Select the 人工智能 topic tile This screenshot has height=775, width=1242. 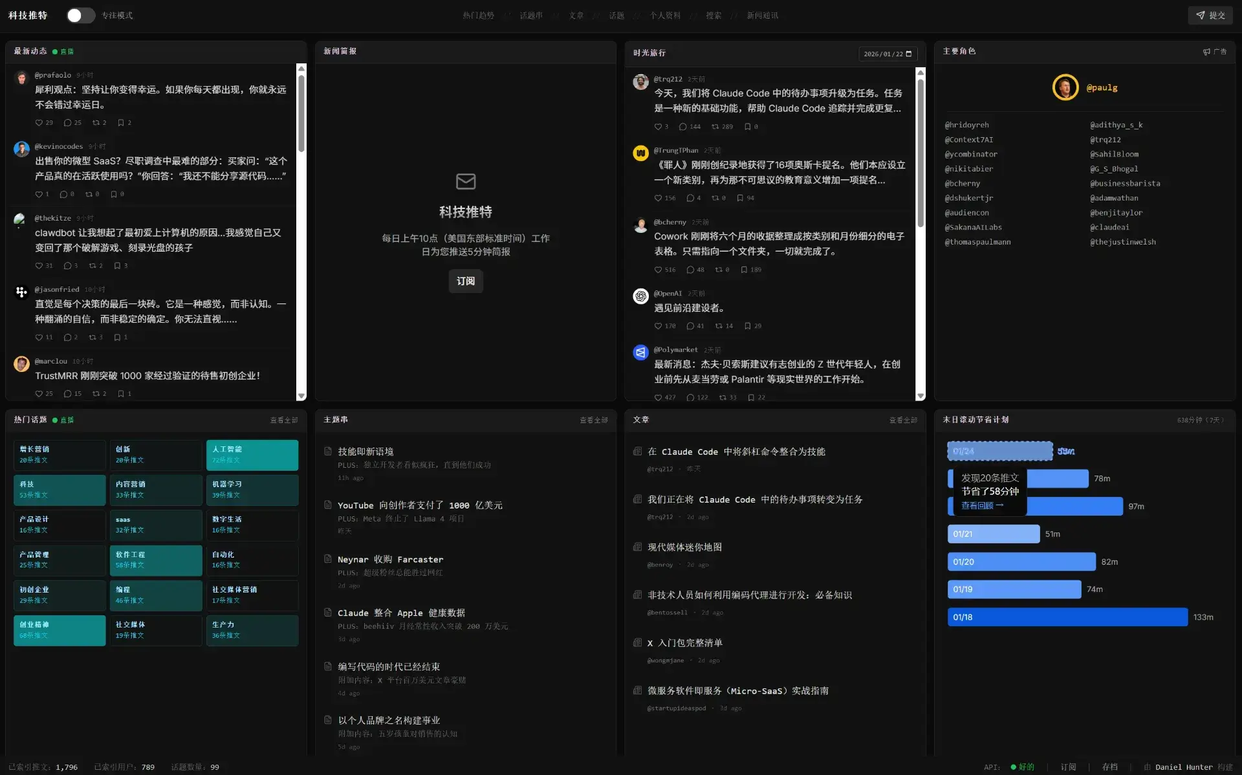(x=252, y=454)
